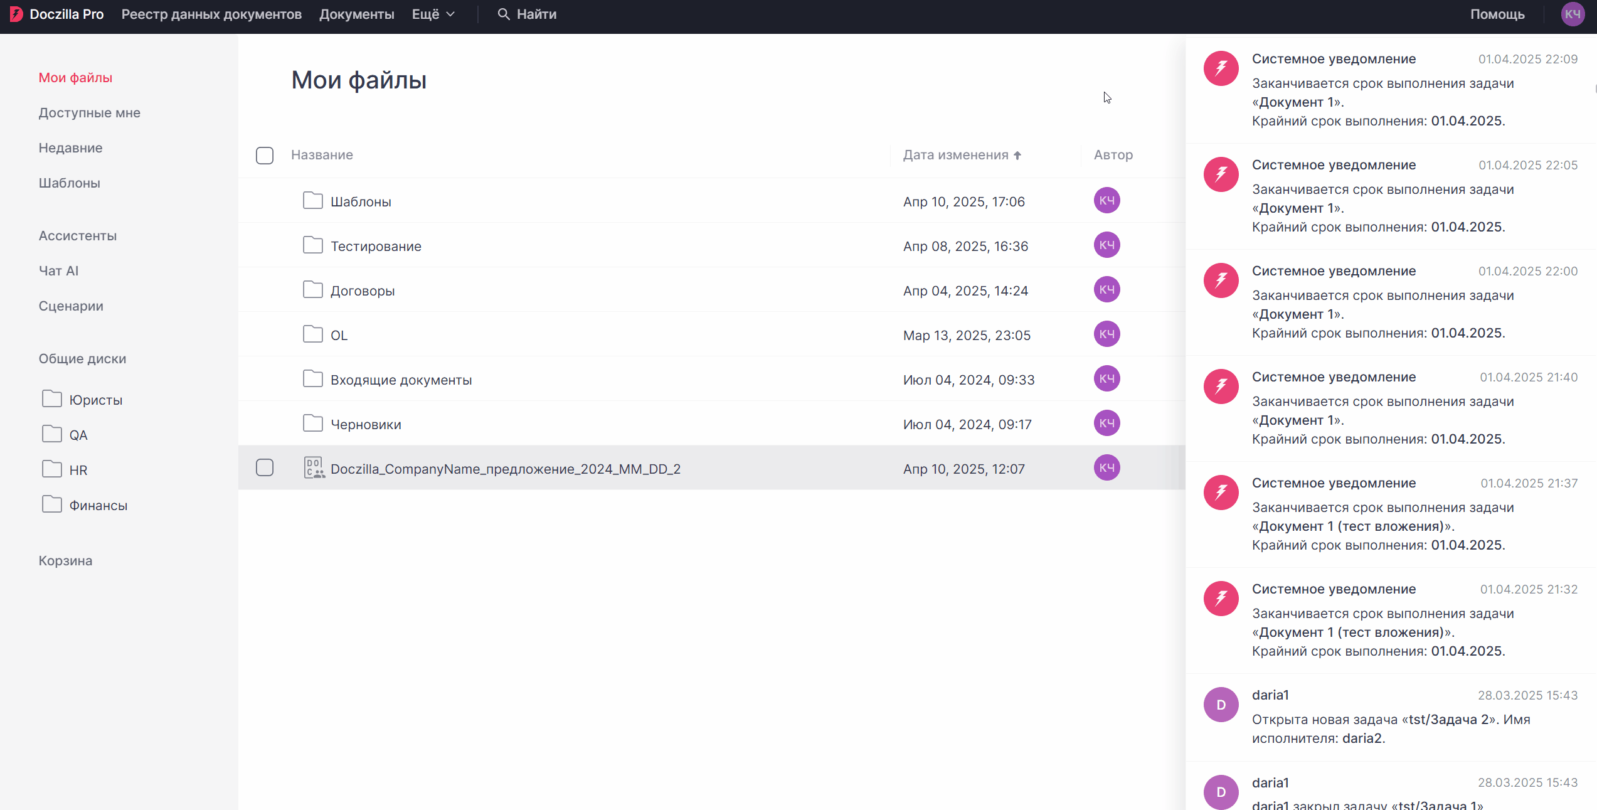Click the search magnifier icon

pyautogui.click(x=503, y=14)
